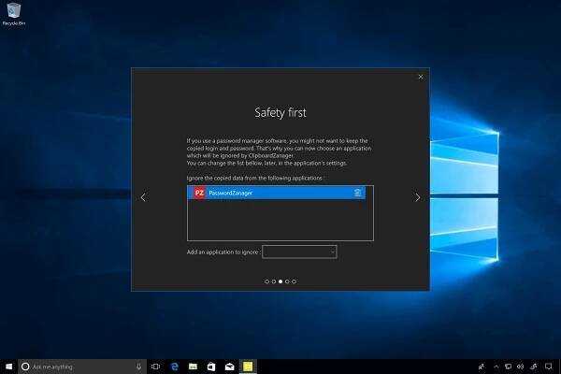Jump to the first page indicator dot
This screenshot has height=374, width=561.
coord(266,280)
